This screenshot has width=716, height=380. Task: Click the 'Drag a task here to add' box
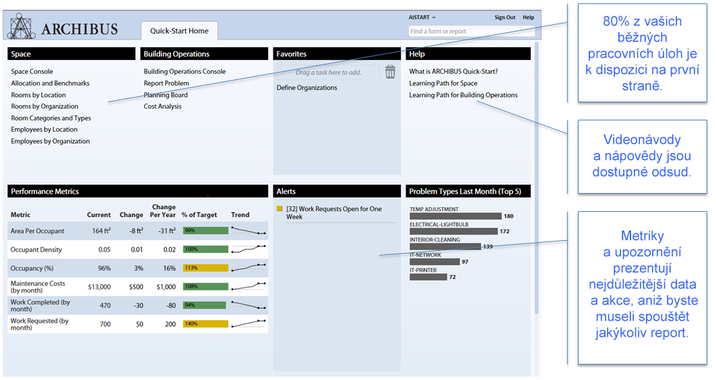point(328,73)
